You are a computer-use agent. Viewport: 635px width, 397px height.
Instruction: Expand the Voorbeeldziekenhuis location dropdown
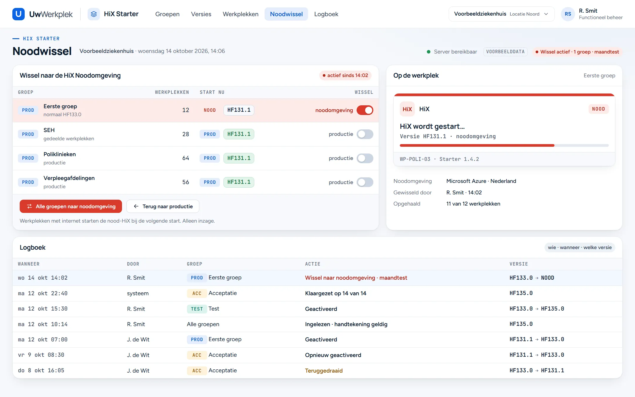click(x=501, y=14)
